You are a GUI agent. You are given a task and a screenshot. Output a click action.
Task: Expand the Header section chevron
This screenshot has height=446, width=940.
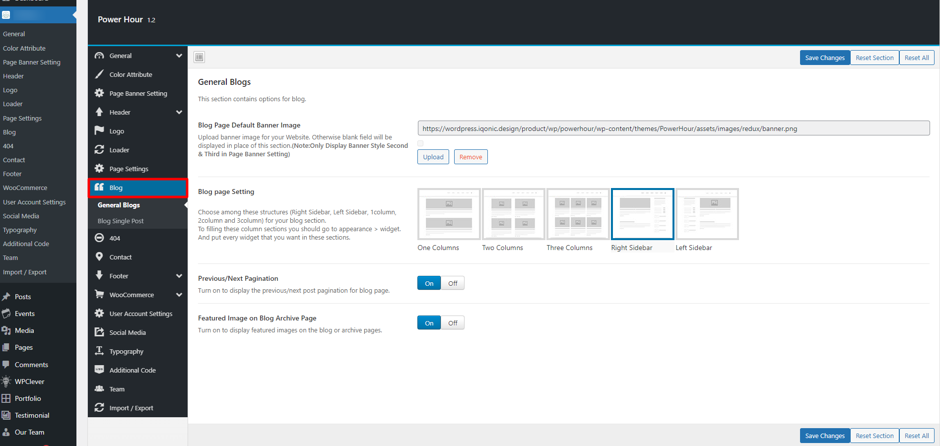179,112
